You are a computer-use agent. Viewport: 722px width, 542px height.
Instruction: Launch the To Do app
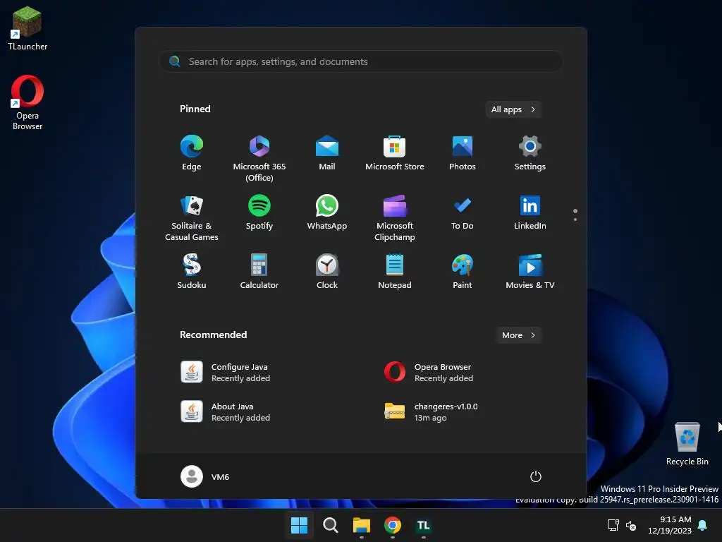463,212
